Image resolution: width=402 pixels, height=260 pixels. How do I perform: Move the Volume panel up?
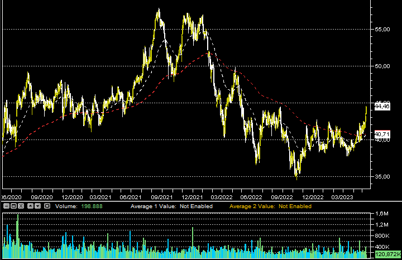click(x=30, y=206)
